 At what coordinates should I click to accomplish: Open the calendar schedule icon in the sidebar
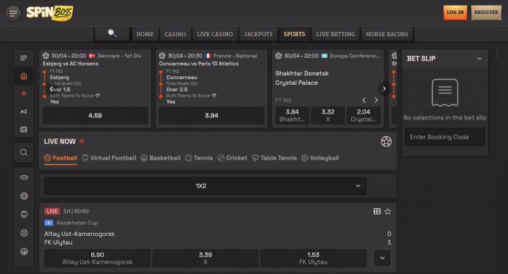point(23,129)
